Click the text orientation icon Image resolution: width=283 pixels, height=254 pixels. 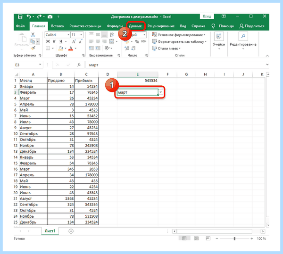[107, 48]
